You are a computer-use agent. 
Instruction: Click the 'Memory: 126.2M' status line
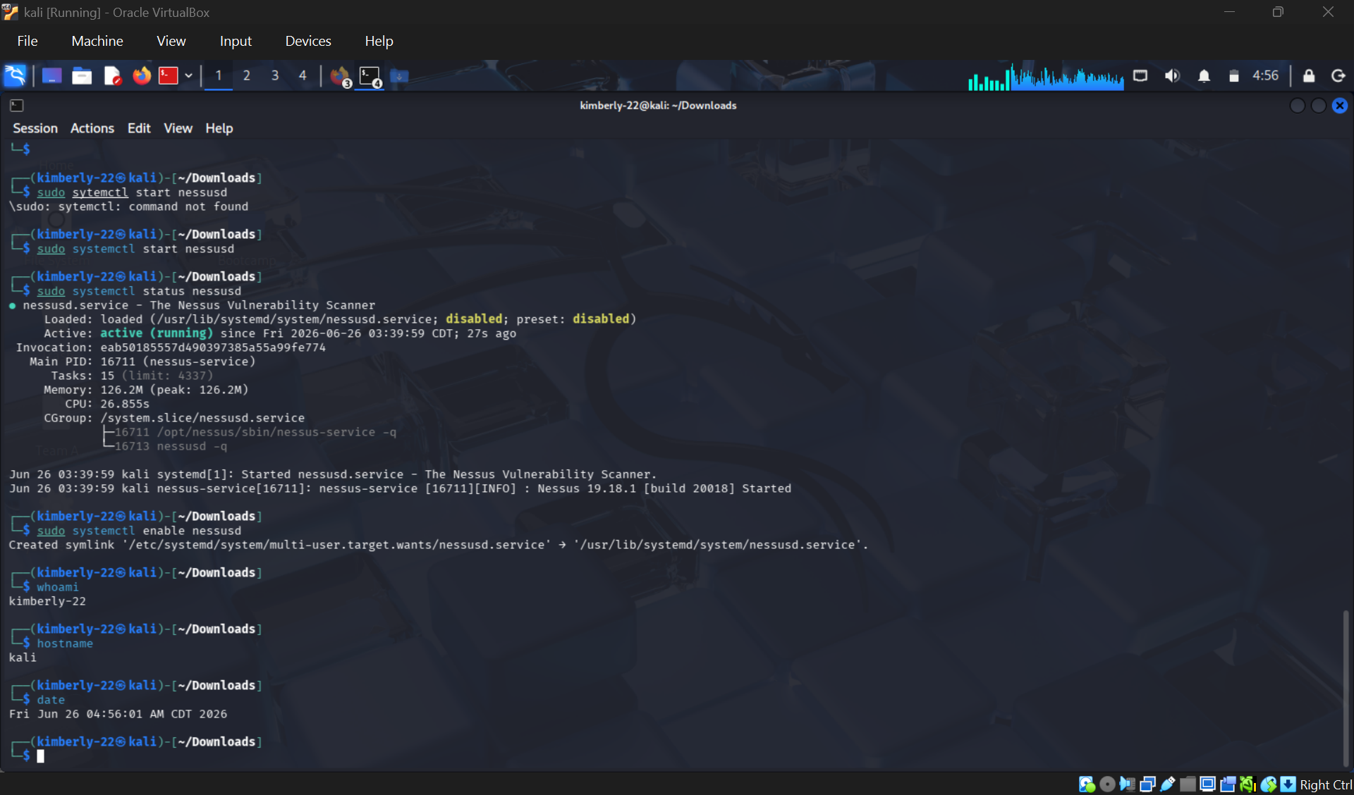(x=146, y=390)
